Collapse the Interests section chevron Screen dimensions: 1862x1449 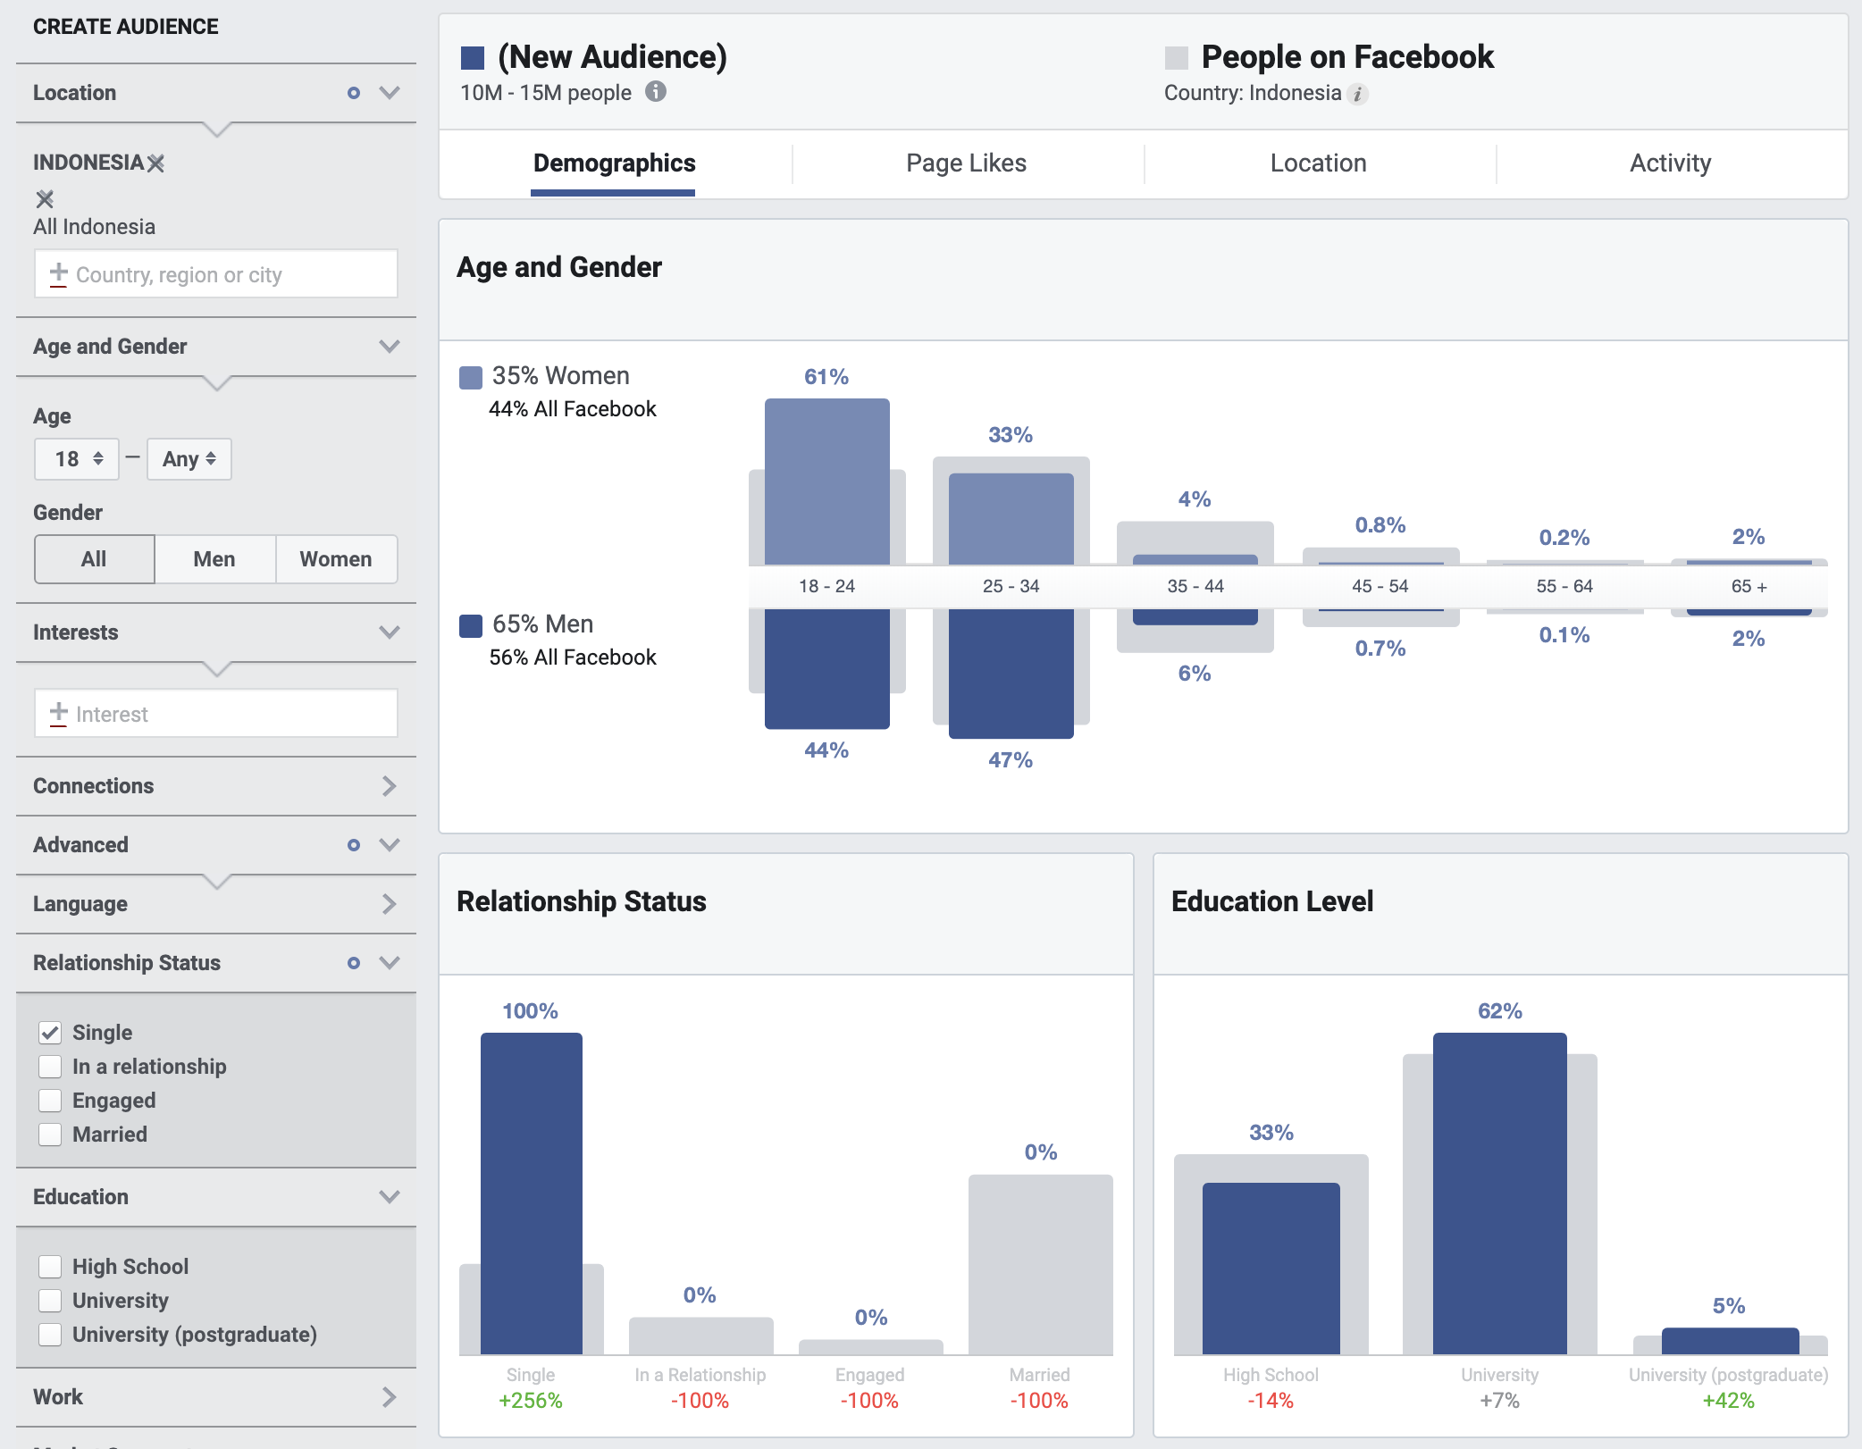(x=390, y=632)
